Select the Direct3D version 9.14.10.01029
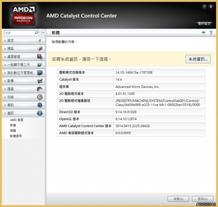The height and width of the screenshot is (207, 218). pos(126,112)
